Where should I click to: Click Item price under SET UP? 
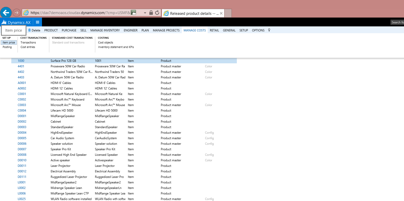click(x=9, y=42)
